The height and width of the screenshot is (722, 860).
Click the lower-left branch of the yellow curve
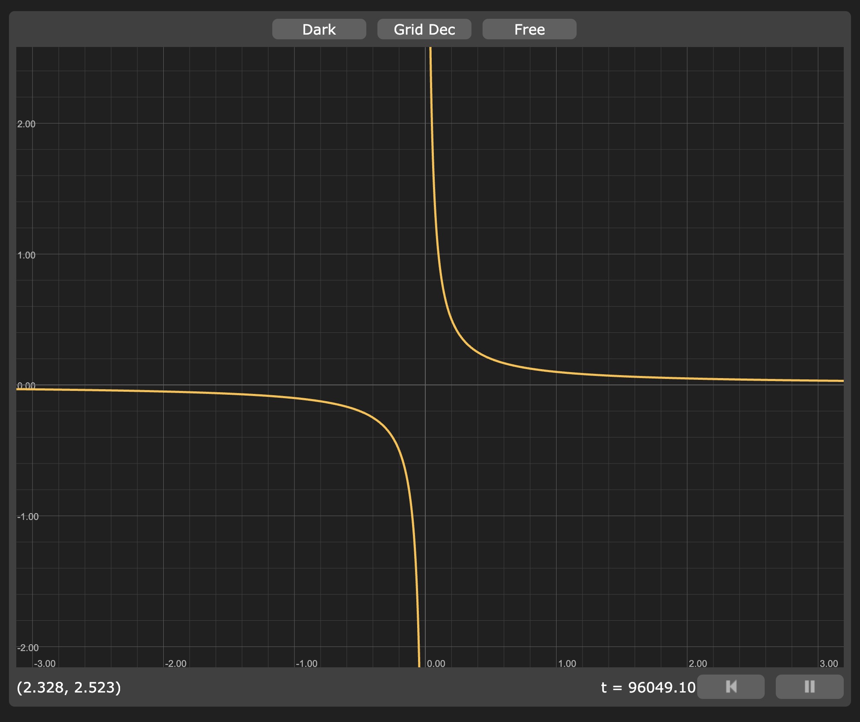(x=387, y=429)
